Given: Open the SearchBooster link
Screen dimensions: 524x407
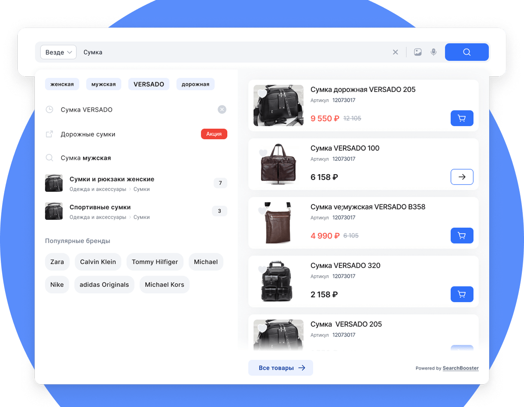Looking at the screenshot, I should click(460, 368).
